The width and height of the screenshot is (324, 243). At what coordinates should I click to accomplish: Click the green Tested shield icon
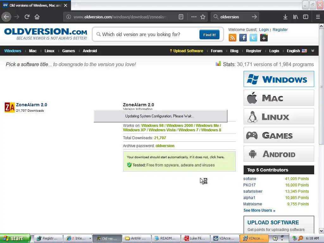[129, 165]
